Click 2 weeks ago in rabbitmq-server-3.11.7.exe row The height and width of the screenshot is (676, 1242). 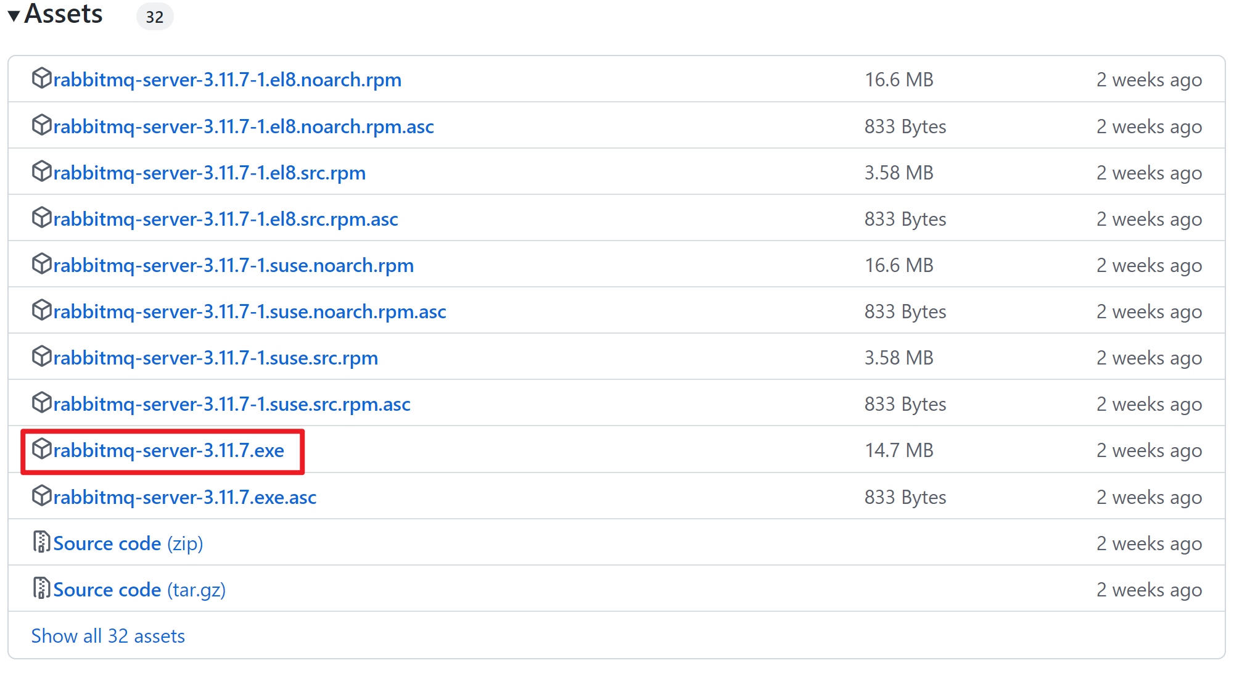coord(1149,450)
